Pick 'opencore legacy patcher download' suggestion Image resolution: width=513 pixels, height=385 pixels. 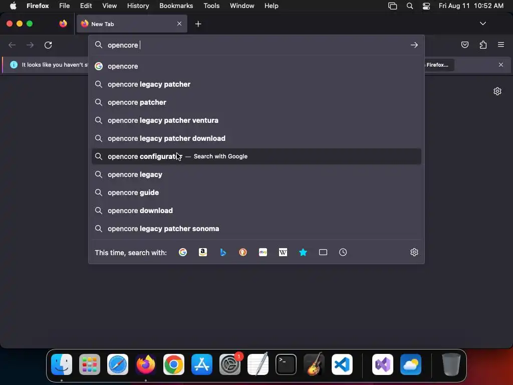point(256,138)
